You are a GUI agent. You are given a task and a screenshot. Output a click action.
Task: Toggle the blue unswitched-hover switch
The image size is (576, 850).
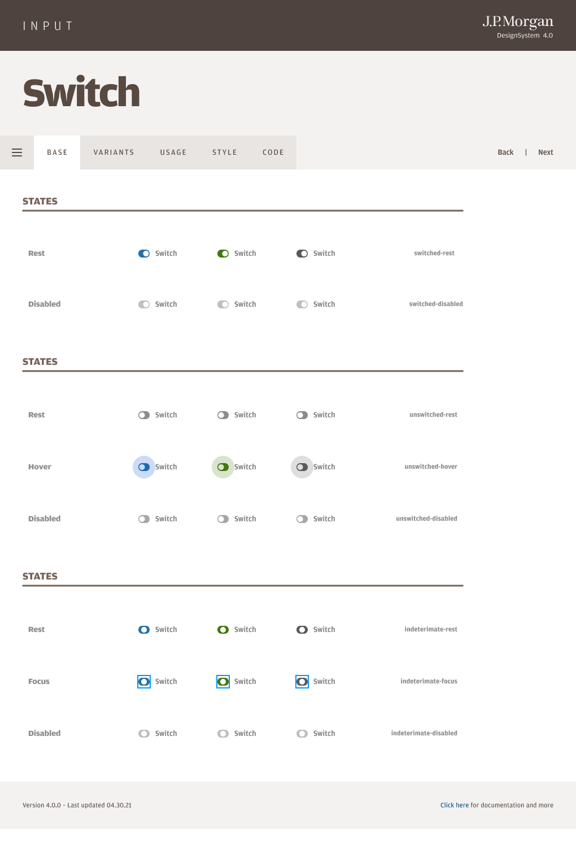tap(144, 467)
